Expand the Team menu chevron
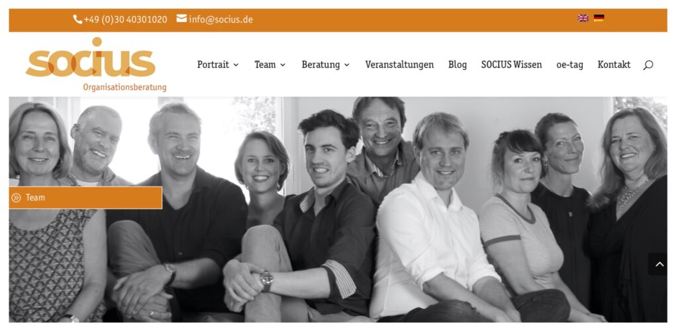This screenshot has width=678, height=332. pos(283,65)
